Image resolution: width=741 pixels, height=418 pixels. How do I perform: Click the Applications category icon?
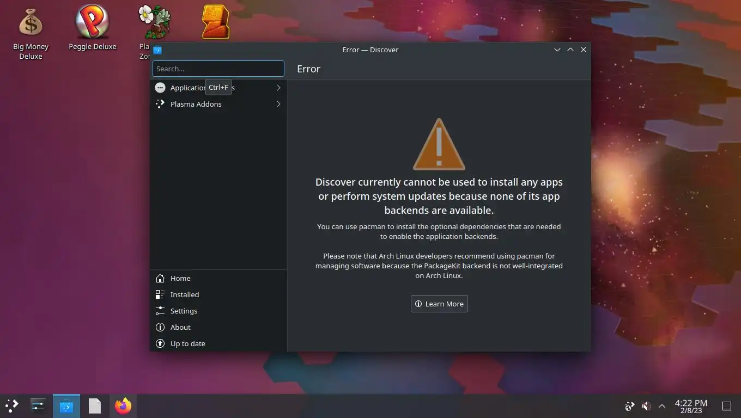click(x=160, y=88)
